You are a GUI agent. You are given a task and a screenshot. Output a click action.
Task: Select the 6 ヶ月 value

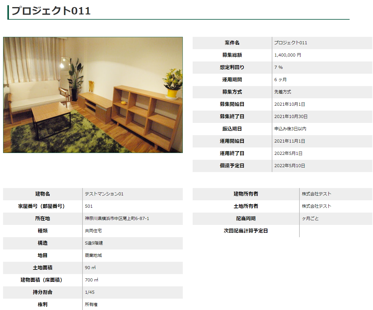click(280, 80)
